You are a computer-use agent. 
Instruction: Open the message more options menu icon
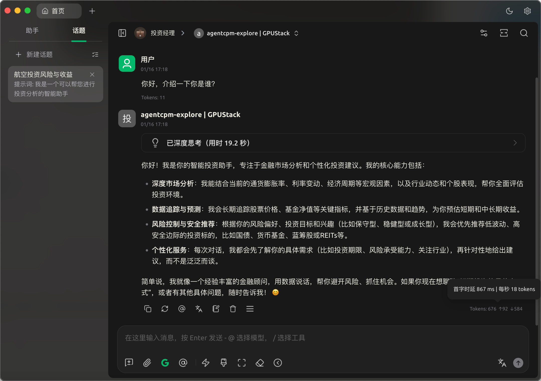(x=250, y=309)
